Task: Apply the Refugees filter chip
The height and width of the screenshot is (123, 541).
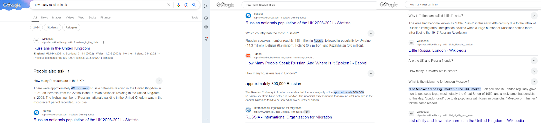Action: click(71, 28)
